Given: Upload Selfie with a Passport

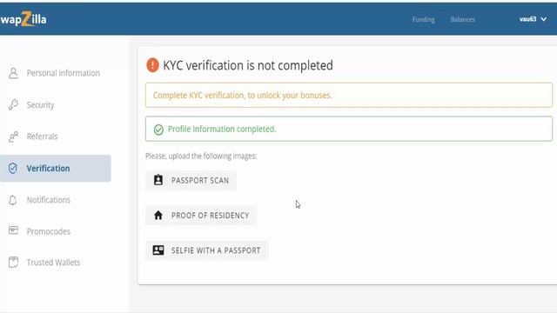Looking at the screenshot, I should pyautogui.click(x=207, y=250).
